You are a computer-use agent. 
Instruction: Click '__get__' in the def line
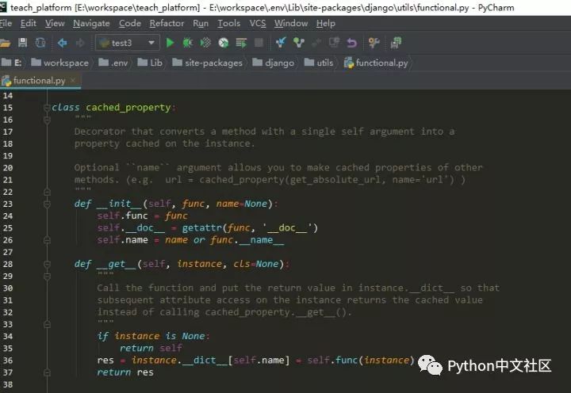coord(116,264)
